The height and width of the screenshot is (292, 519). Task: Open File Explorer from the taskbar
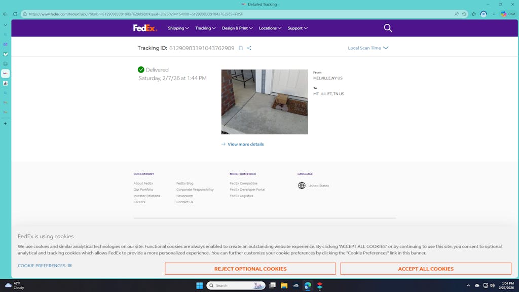point(284,285)
